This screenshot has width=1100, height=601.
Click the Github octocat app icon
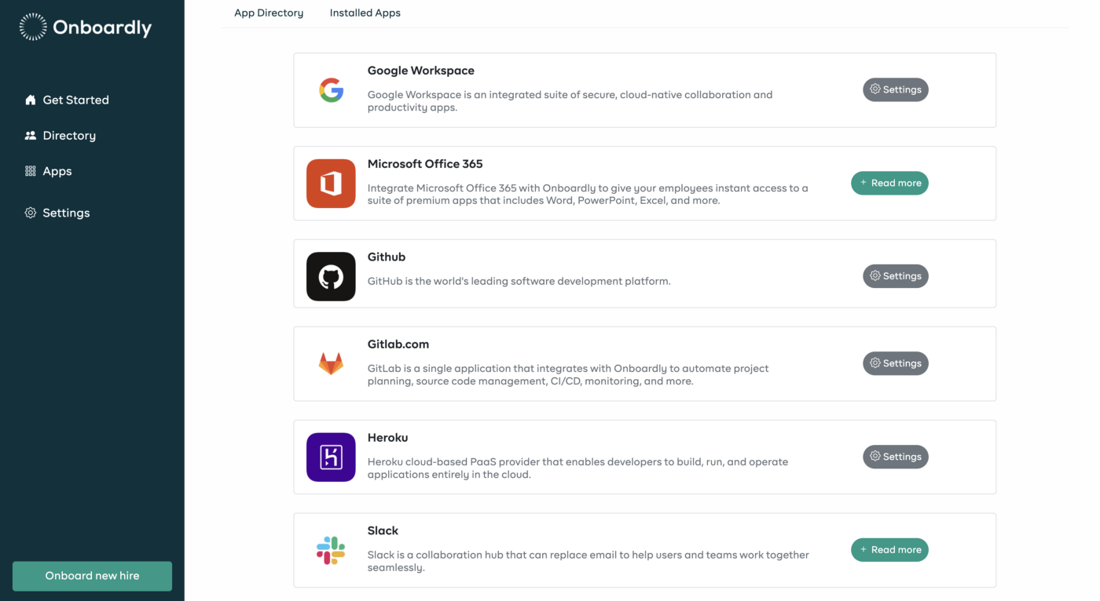tap(331, 276)
